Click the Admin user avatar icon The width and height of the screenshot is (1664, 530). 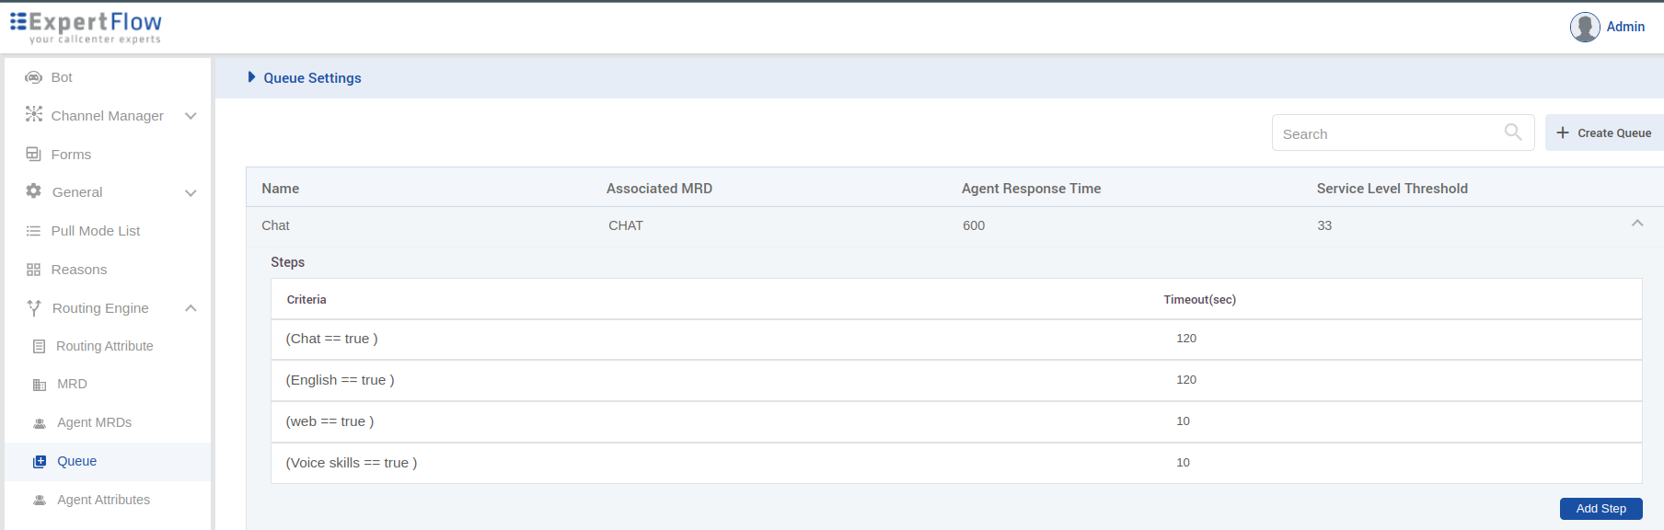tap(1585, 27)
